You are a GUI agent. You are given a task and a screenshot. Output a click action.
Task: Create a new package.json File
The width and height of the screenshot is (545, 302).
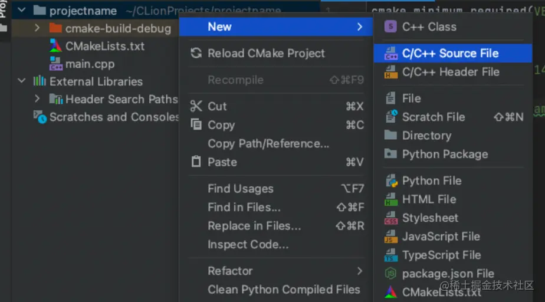453,274
